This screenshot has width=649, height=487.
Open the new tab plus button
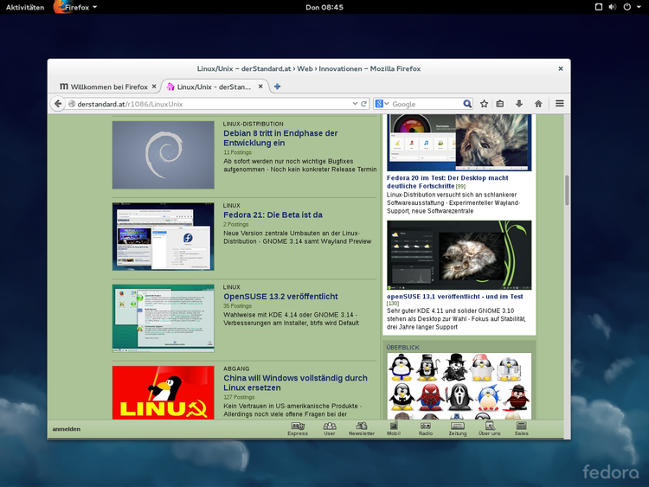pos(277,87)
